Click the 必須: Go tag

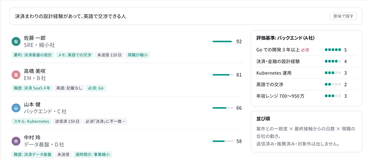[x=96, y=88]
